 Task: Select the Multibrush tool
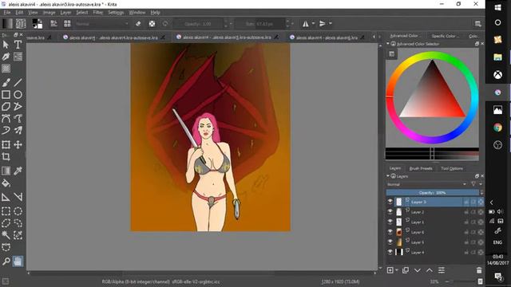pos(18,131)
